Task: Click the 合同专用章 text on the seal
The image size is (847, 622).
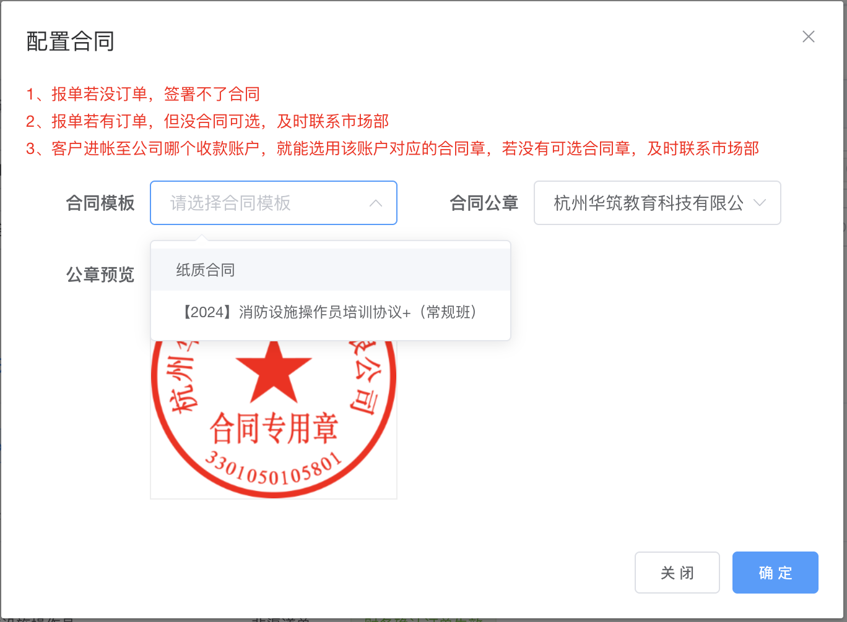Action: (x=273, y=428)
